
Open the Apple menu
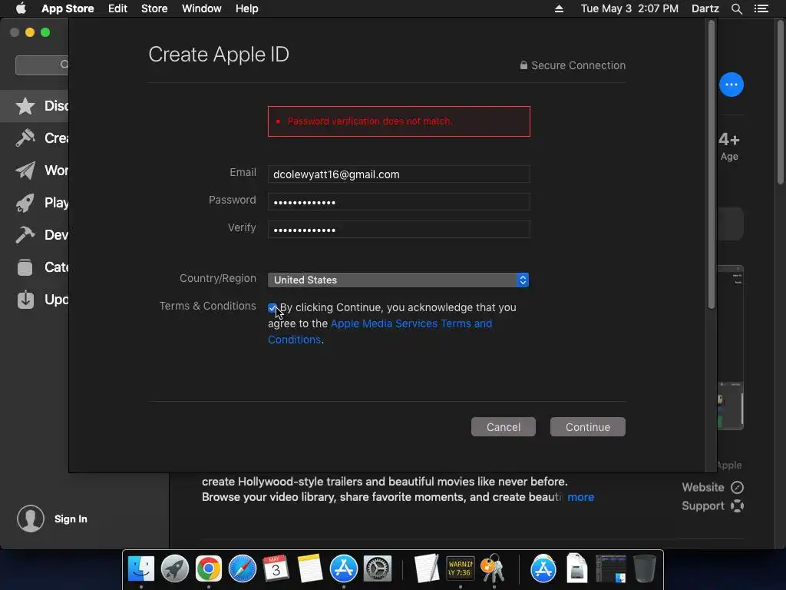click(x=21, y=8)
